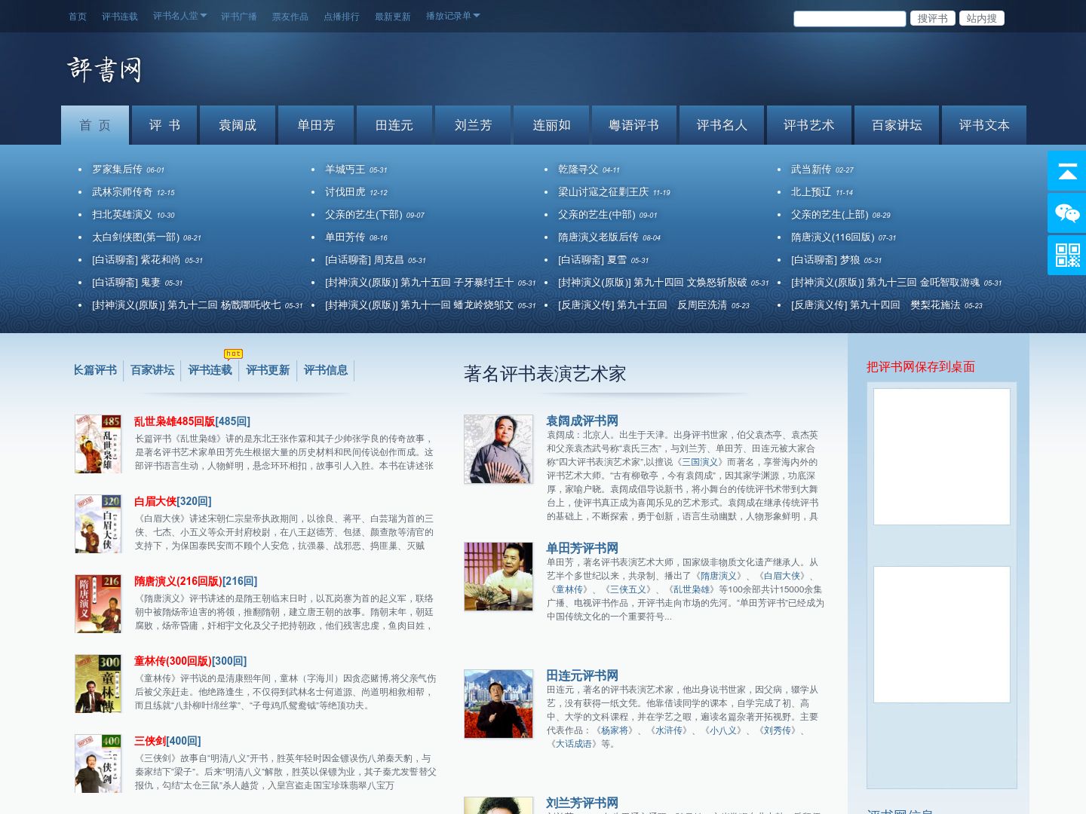Open 乾隆寻父 update link
The height and width of the screenshot is (814, 1086).
click(x=578, y=170)
